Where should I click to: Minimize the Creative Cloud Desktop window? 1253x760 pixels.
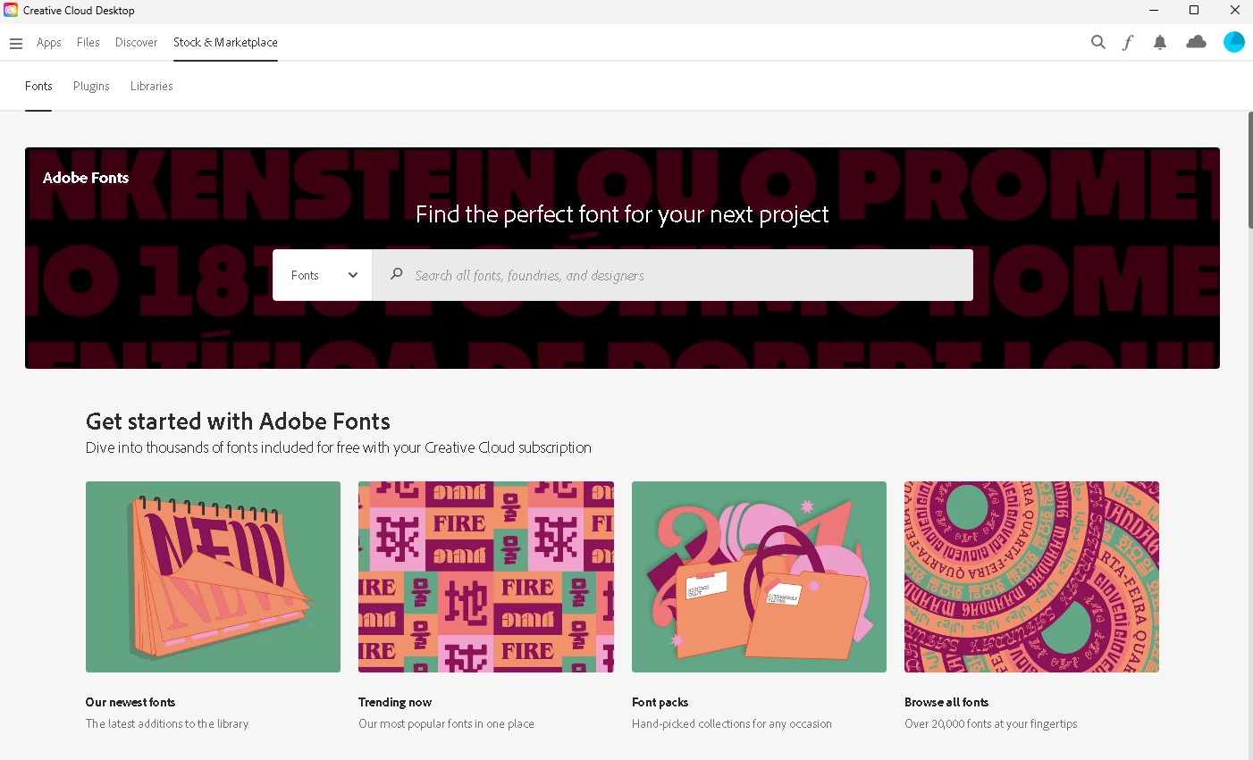click(x=1153, y=11)
